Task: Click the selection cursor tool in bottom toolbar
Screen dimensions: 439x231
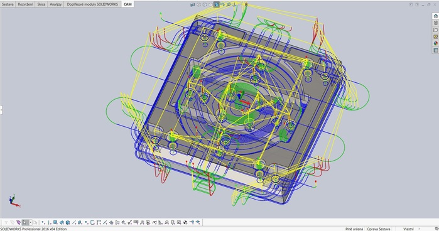Action: coord(25,223)
